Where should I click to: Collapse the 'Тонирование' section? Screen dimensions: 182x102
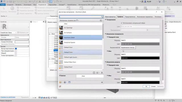pyautogui.click(x=106, y=20)
